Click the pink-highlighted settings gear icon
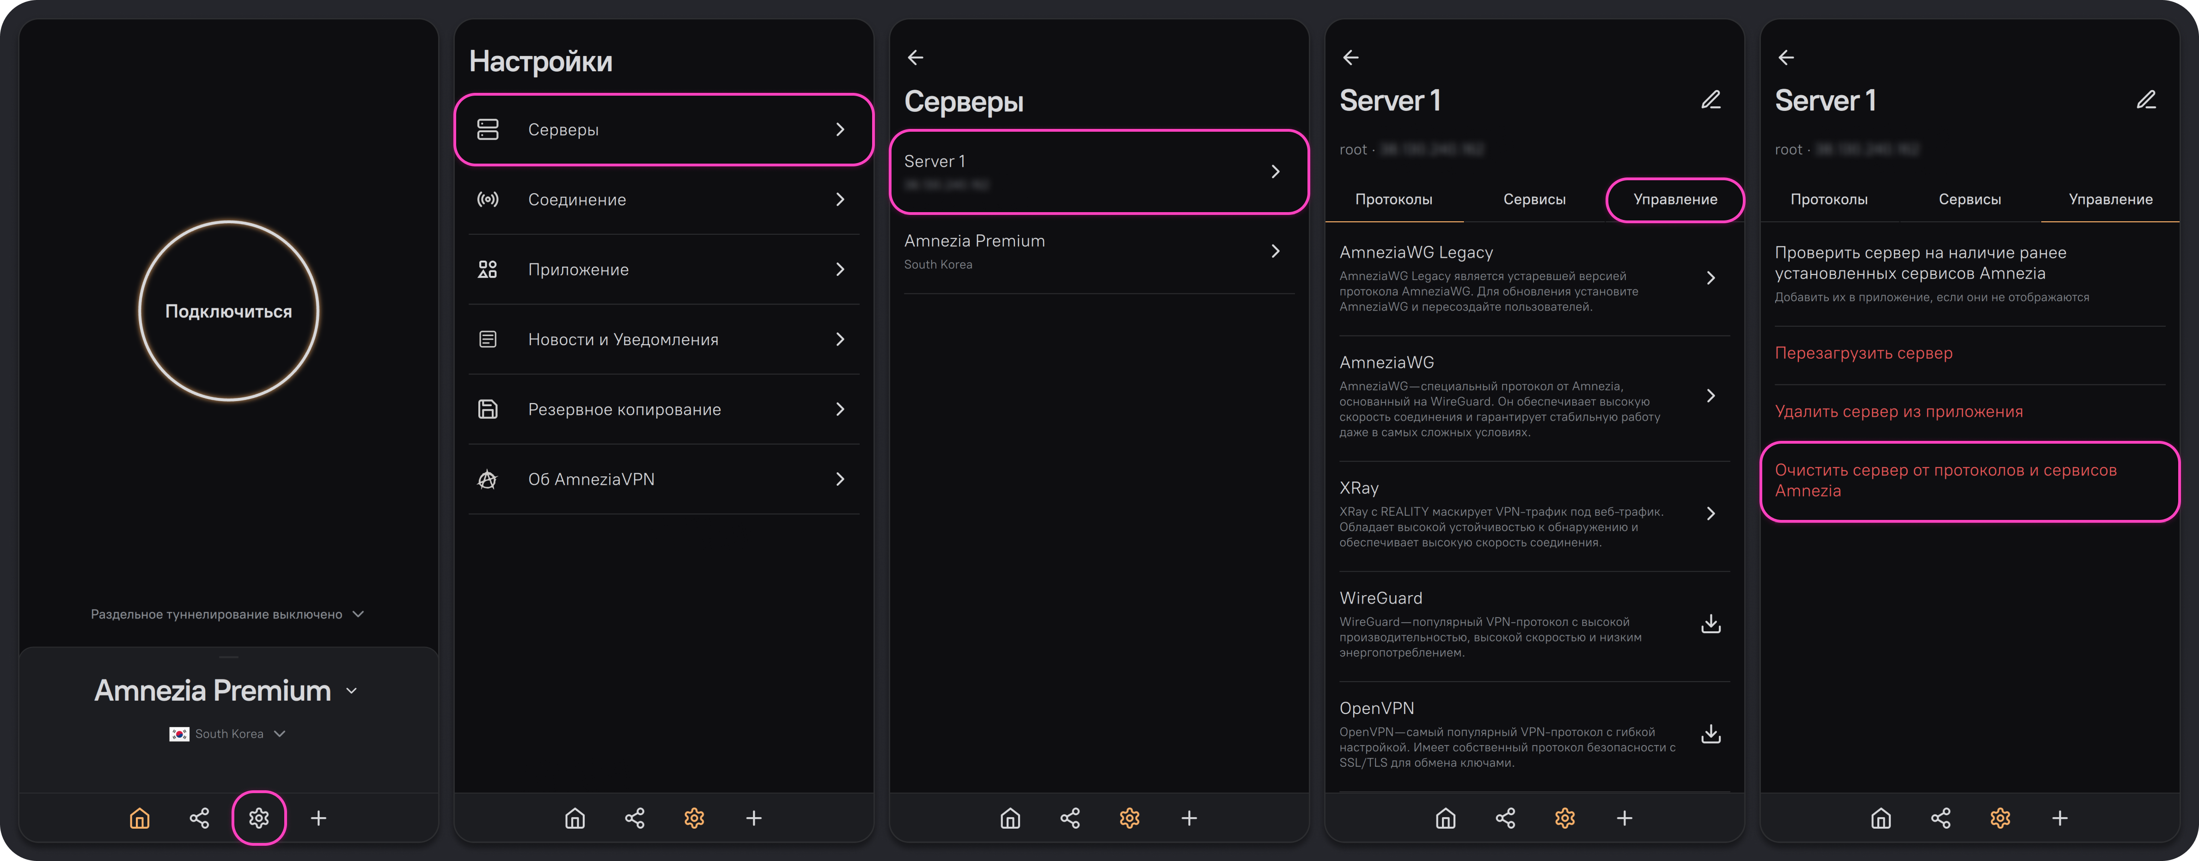 click(259, 818)
